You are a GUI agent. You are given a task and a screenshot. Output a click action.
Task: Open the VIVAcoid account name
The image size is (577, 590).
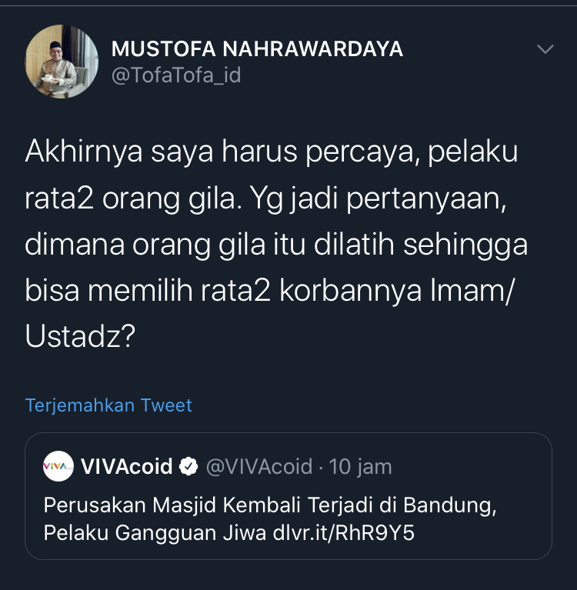tap(126, 467)
